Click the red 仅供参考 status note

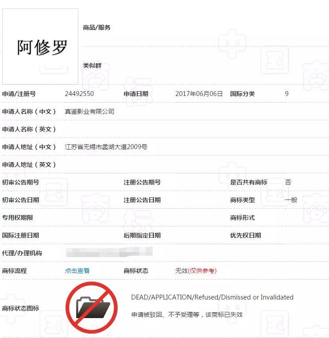203,271
